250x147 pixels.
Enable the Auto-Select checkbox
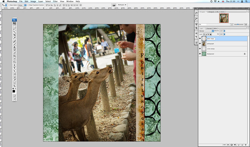9,5
